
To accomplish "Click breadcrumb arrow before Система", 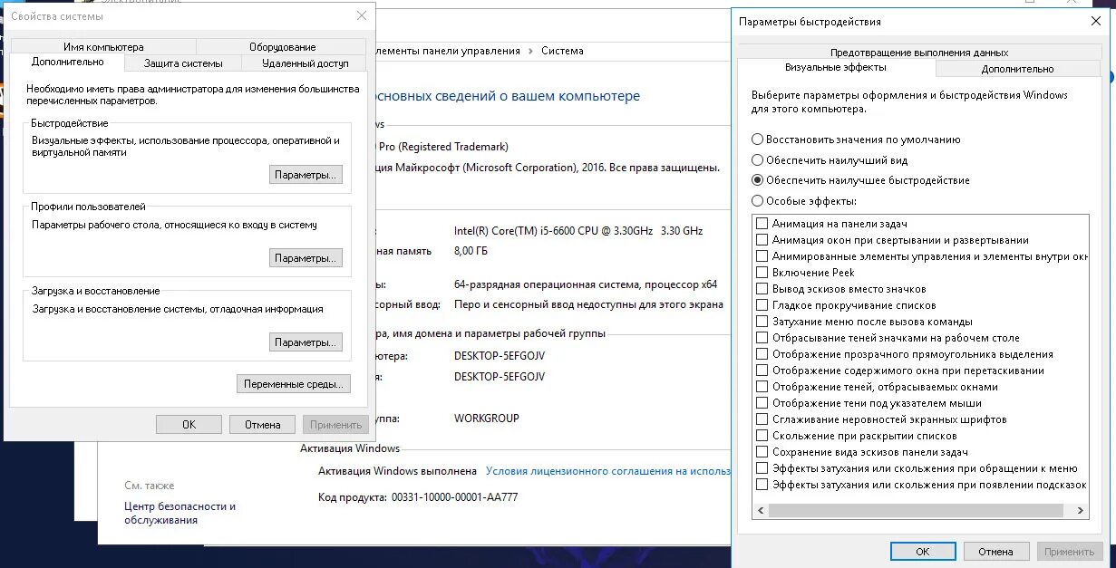I will (x=531, y=52).
